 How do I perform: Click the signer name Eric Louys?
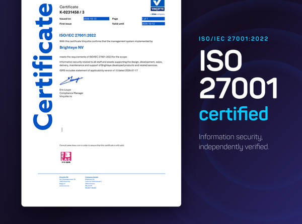point(65,90)
